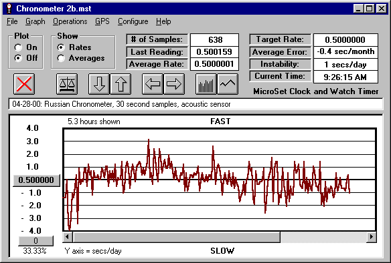This screenshot has height=263, width=391.
Task: Click the red X clear button
Action: (x=24, y=84)
